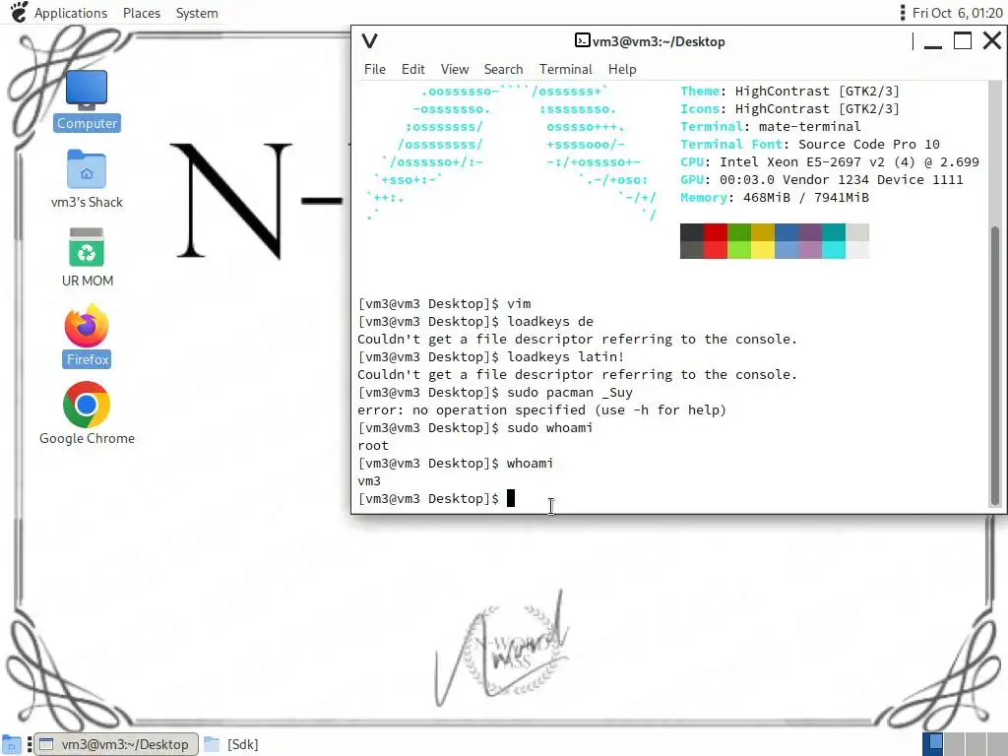Click the 'loadkeys de' command line
The width and height of the screenshot is (1008, 756).
pyautogui.click(x=475, y=322)
